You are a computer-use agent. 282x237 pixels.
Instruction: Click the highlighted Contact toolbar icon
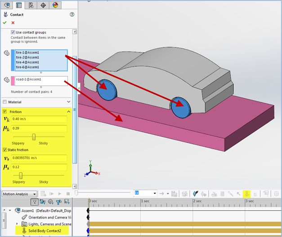click(x=246, y=194)
